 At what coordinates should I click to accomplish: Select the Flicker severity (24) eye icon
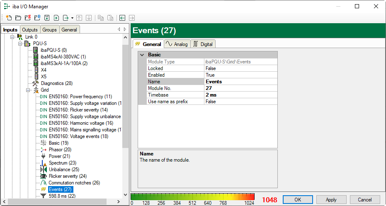tap(44, 176)
